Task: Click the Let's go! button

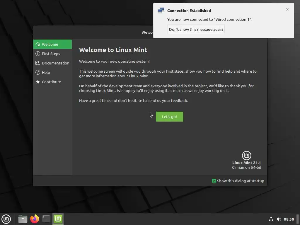Action: point(169,117)
